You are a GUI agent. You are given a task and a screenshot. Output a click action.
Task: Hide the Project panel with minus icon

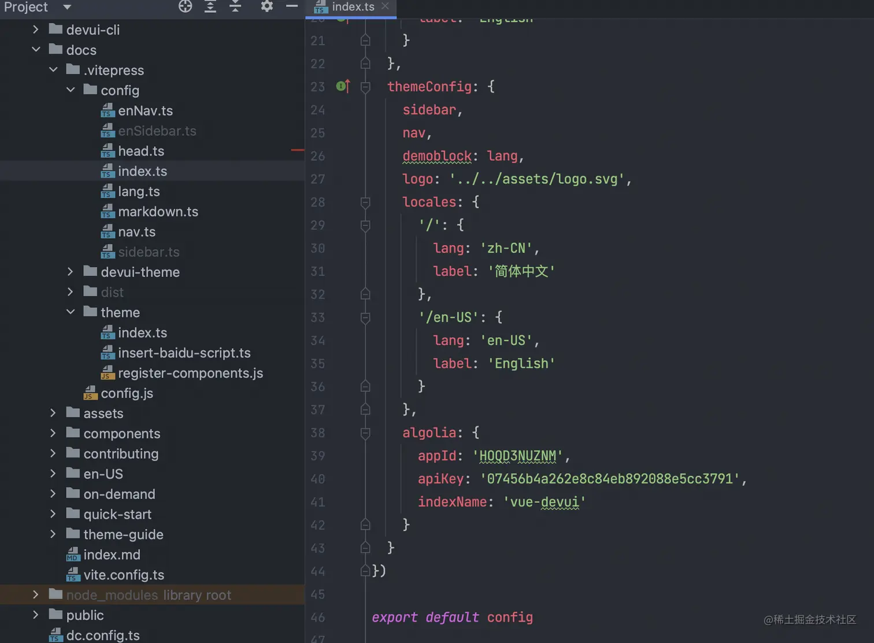(292, 7)
